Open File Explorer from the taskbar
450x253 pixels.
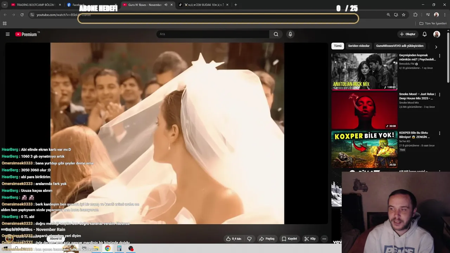96,248
